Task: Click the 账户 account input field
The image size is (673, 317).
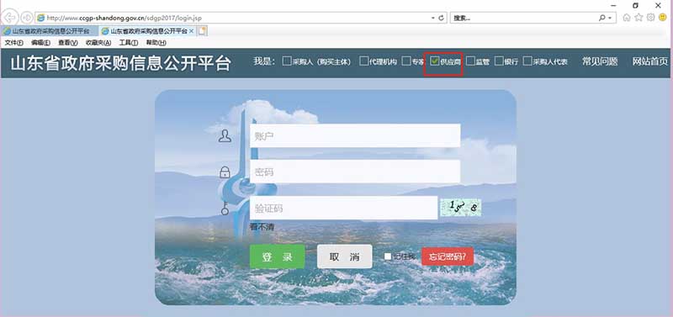Action: [x=355, y=136]
